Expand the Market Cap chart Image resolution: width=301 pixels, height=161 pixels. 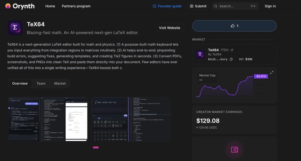click(272, 73)
